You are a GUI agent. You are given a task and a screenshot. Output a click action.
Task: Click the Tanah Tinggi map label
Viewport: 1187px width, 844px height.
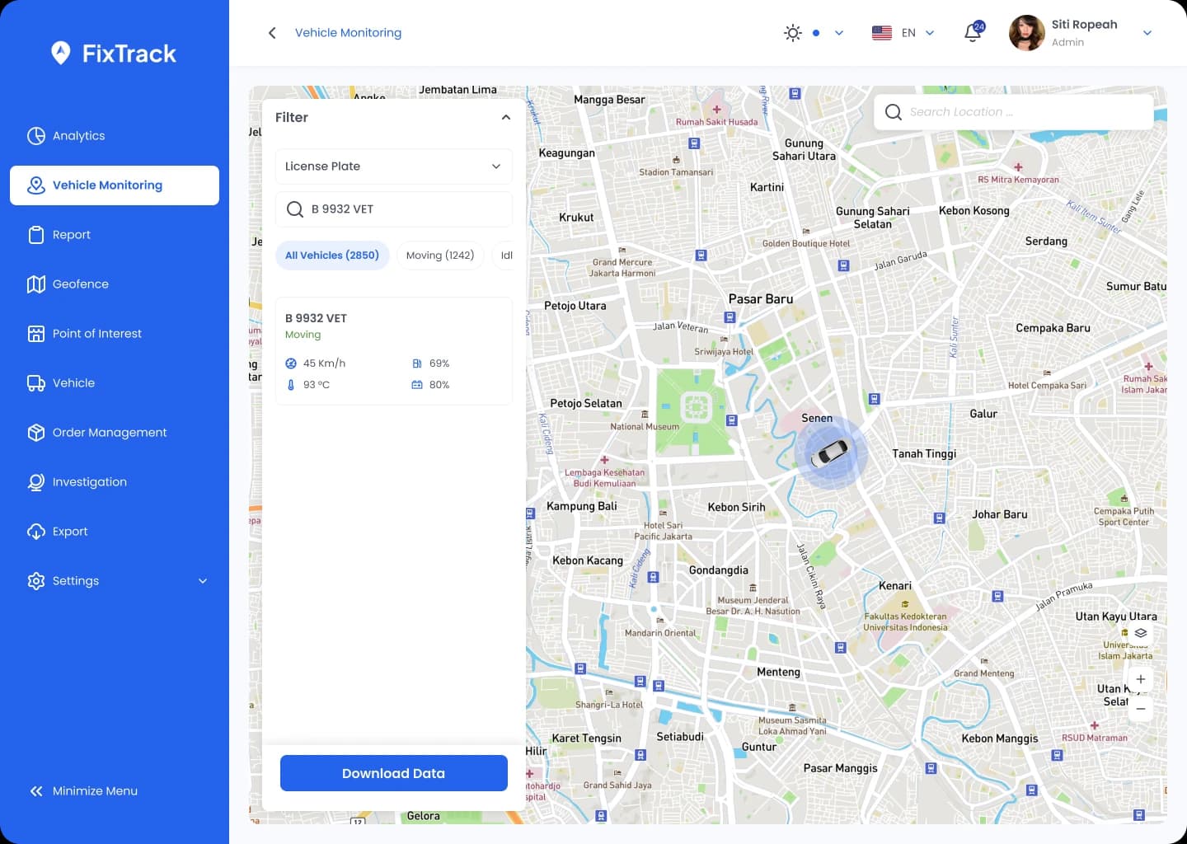[x=924, y=453]
